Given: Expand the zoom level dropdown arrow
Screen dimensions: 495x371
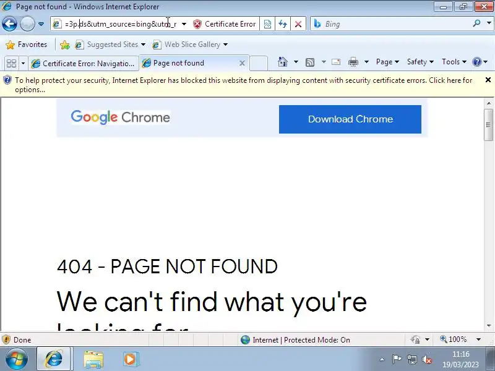Looking at the screenshot, I should click(x=478, y=339).
